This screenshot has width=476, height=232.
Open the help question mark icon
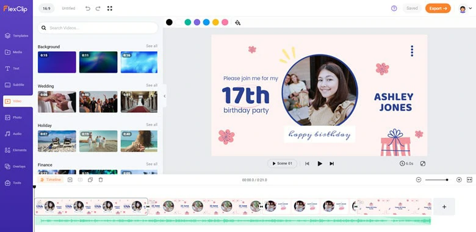coord(394,9)
